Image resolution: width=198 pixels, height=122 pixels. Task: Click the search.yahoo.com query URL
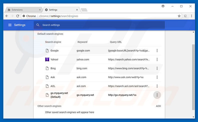tap(129, 59)
